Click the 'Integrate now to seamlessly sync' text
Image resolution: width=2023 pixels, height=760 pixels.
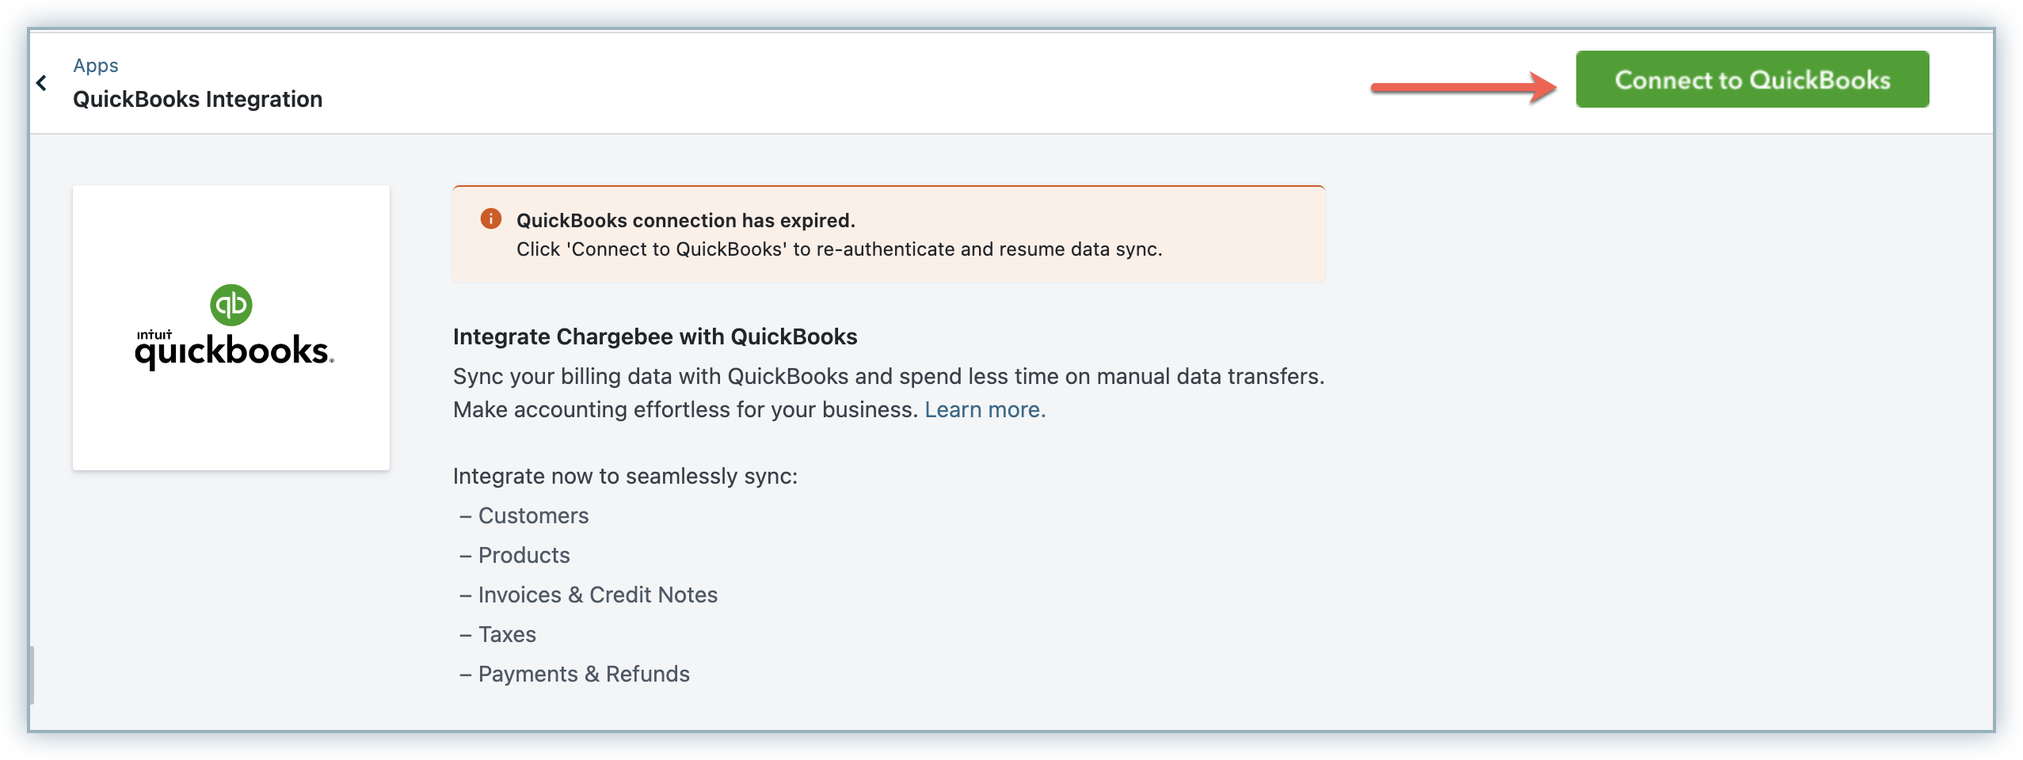click(625, 477)
